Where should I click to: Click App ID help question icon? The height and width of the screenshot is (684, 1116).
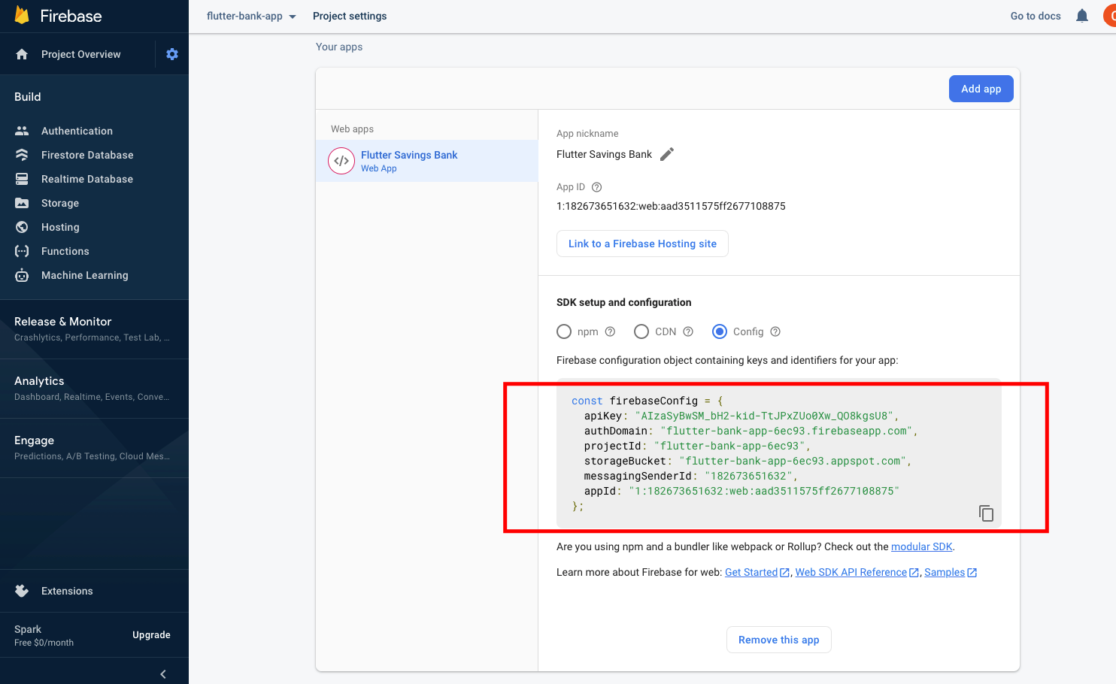pyautogui.click(x=597, y=187)
